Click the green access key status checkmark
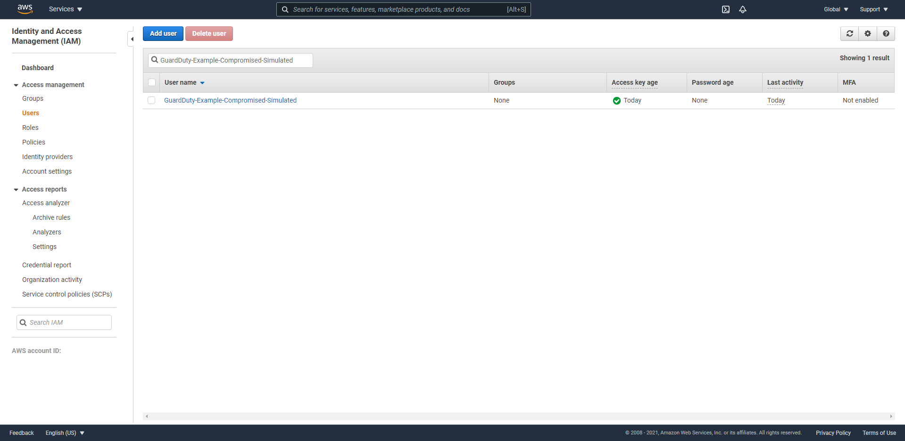Image resolution: width=905 pixels, height=441 pixels. pos(616,101)
